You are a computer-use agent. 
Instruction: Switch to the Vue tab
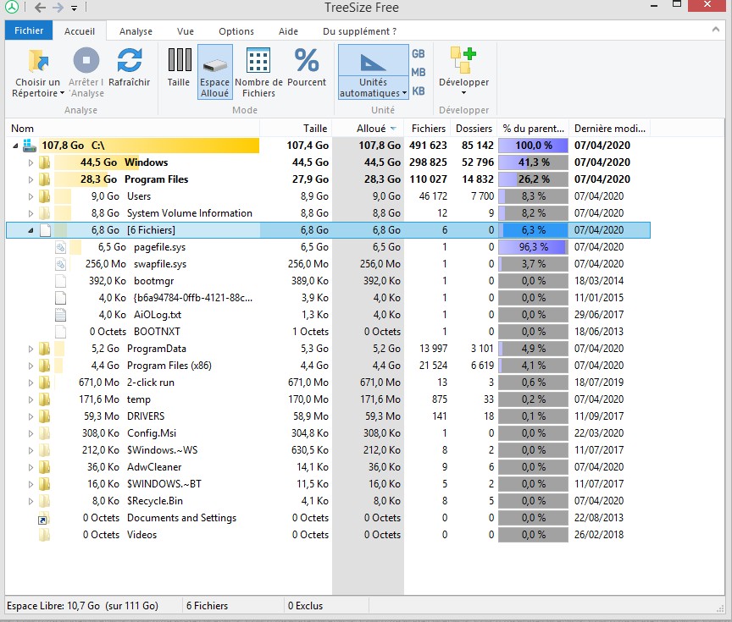pos(186,31)
